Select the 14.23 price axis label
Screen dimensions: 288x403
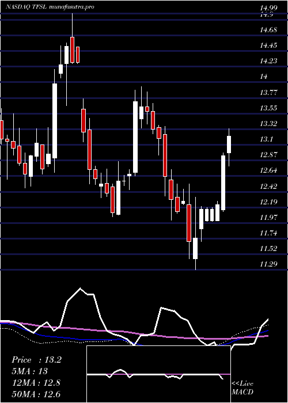point(268,61)
